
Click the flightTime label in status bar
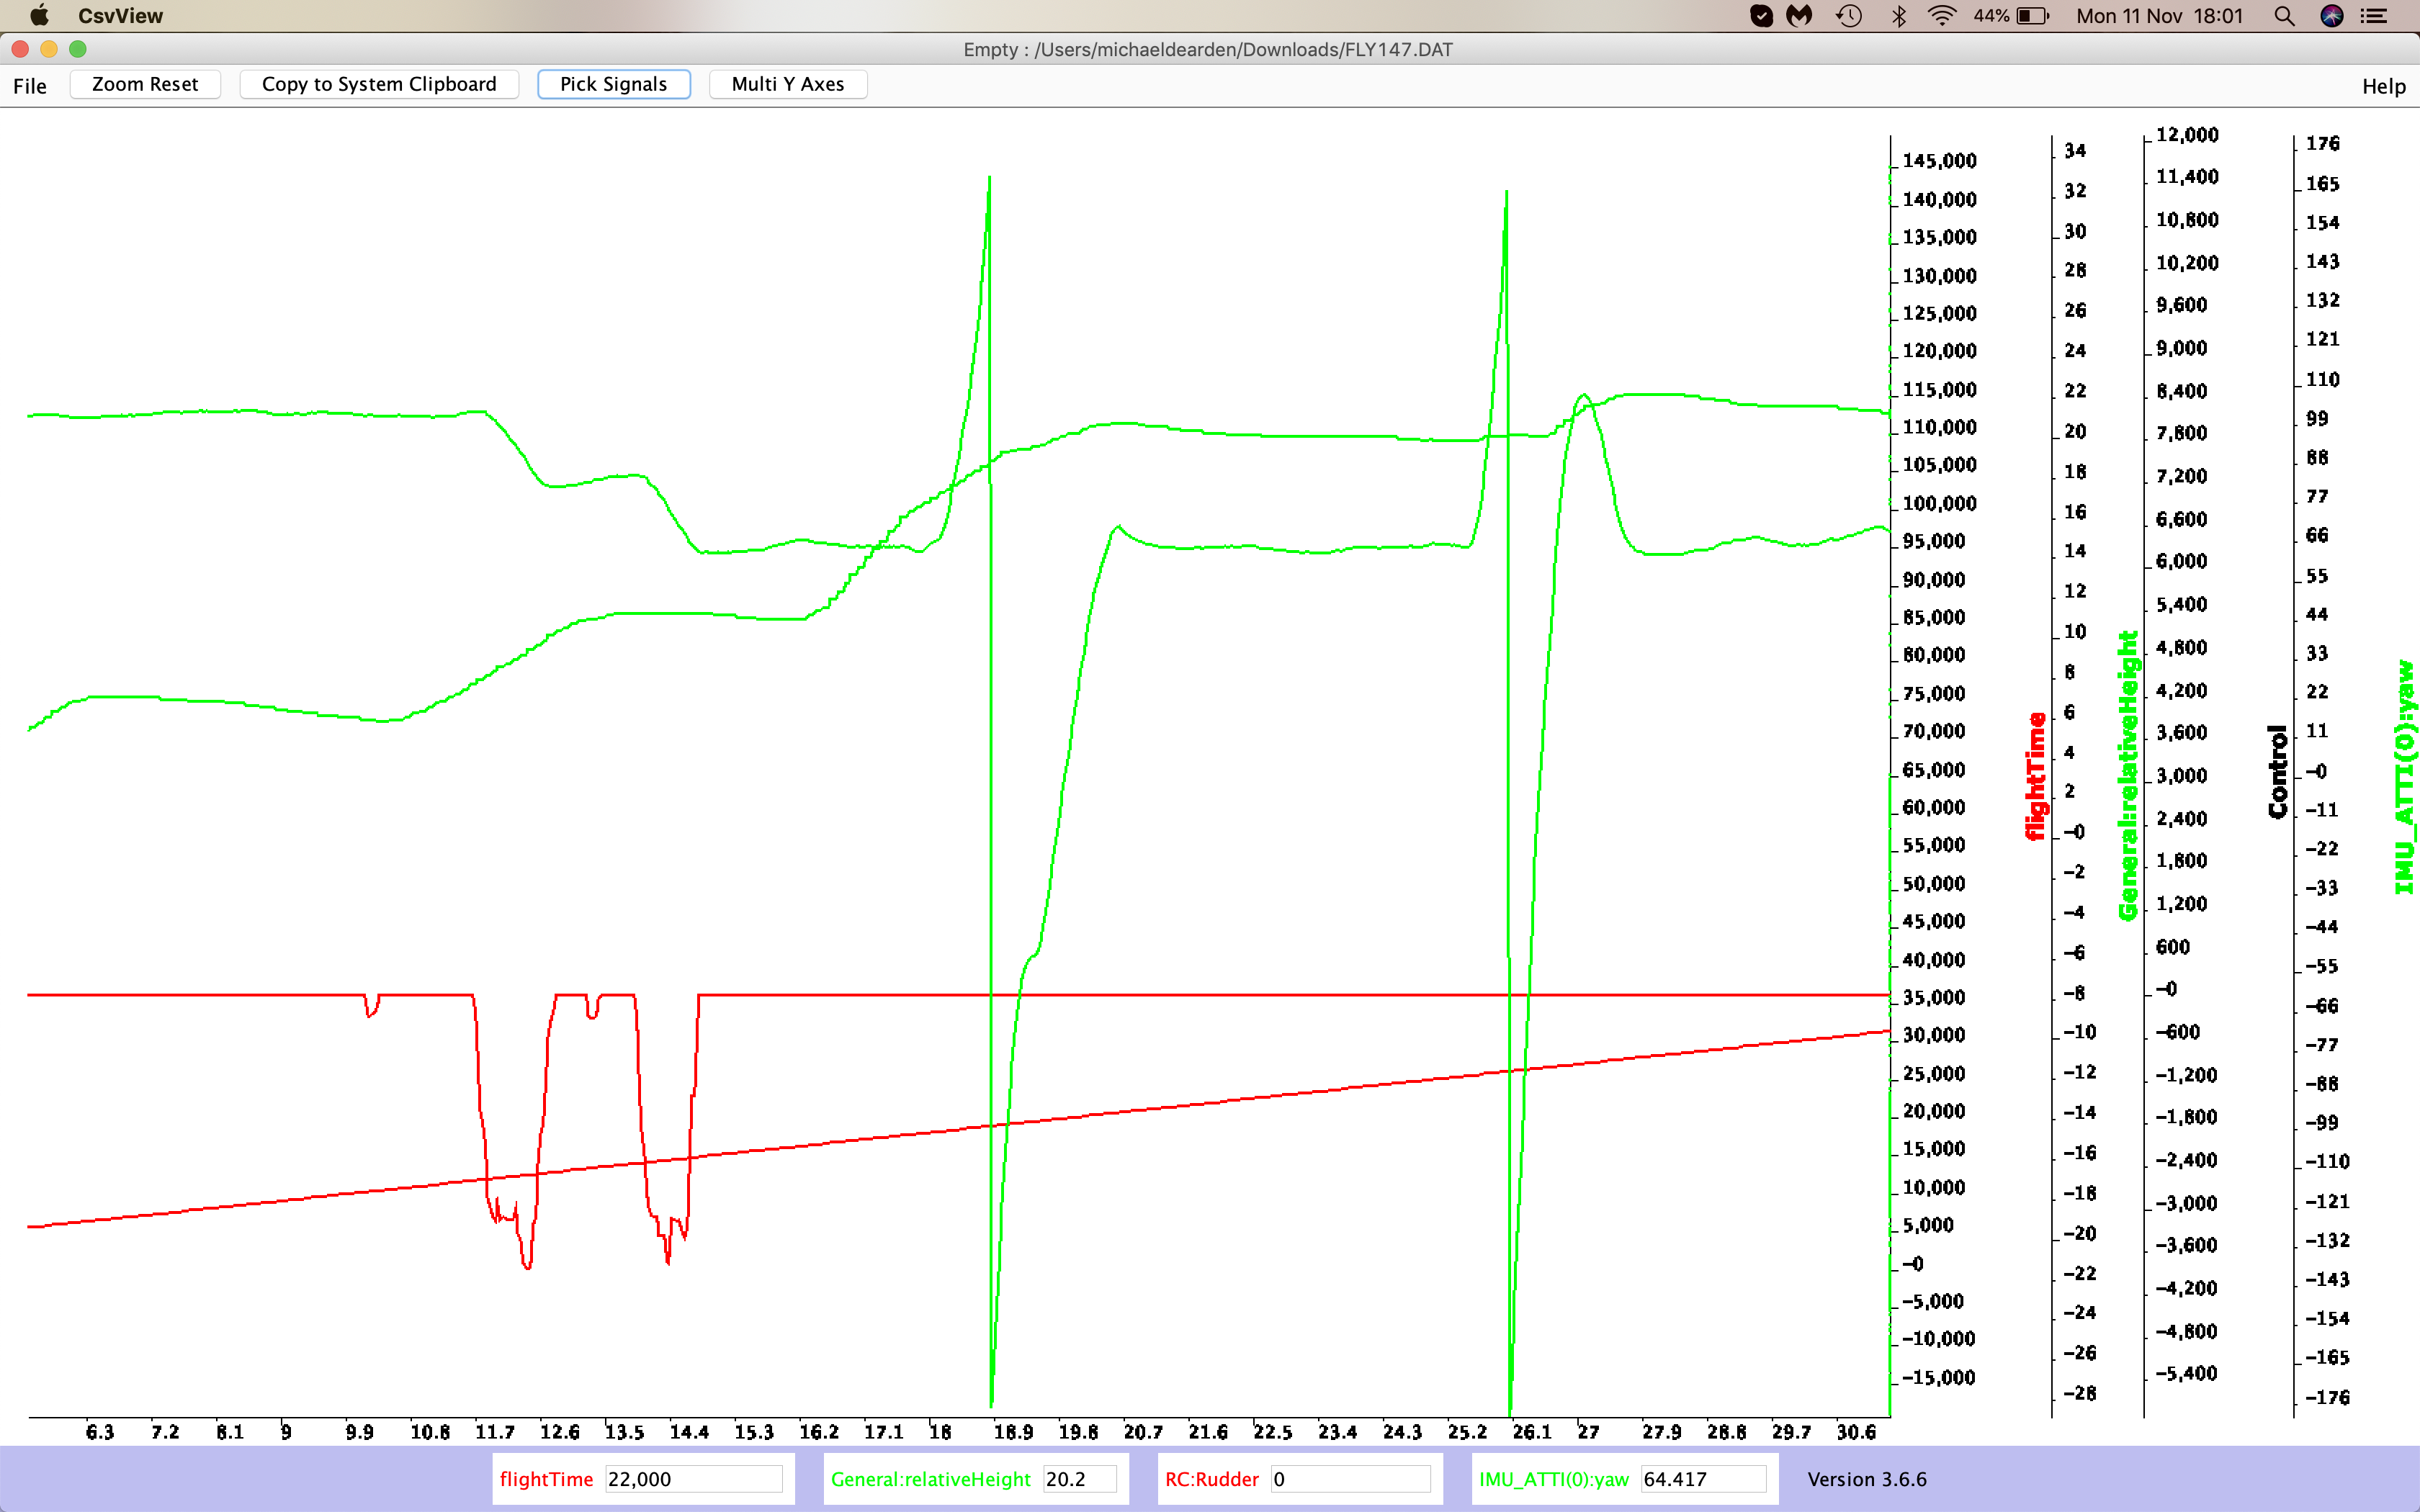(x=546, y=1479)
